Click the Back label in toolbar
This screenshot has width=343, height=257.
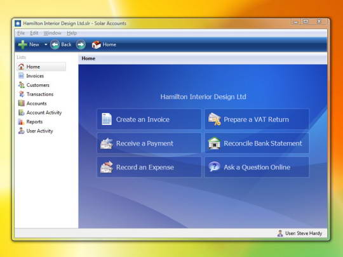[66, 44]
